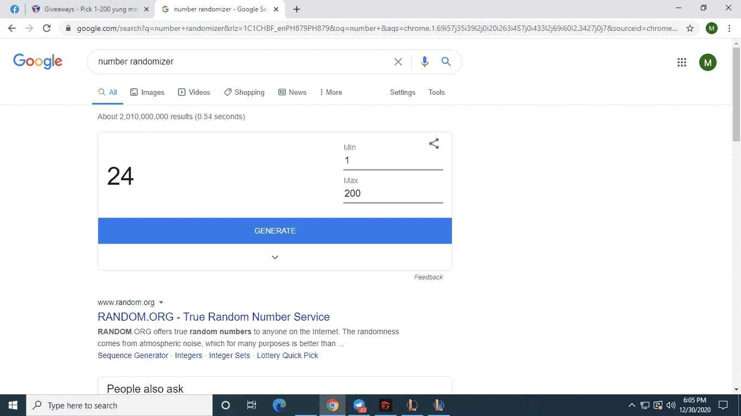Go forward to the next page

click(x=29, y=28)
